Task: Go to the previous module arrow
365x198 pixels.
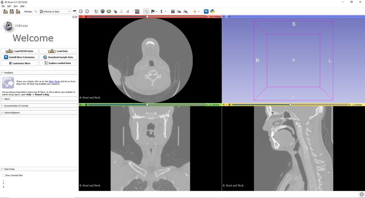Action: pyautogui.click(x=81, y=11)
